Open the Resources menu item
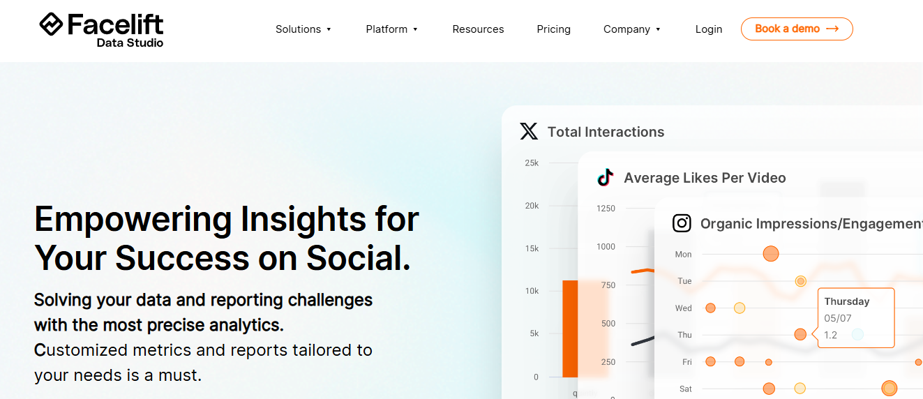This screenshot has height=399, width=923. (x=478, y=29)
